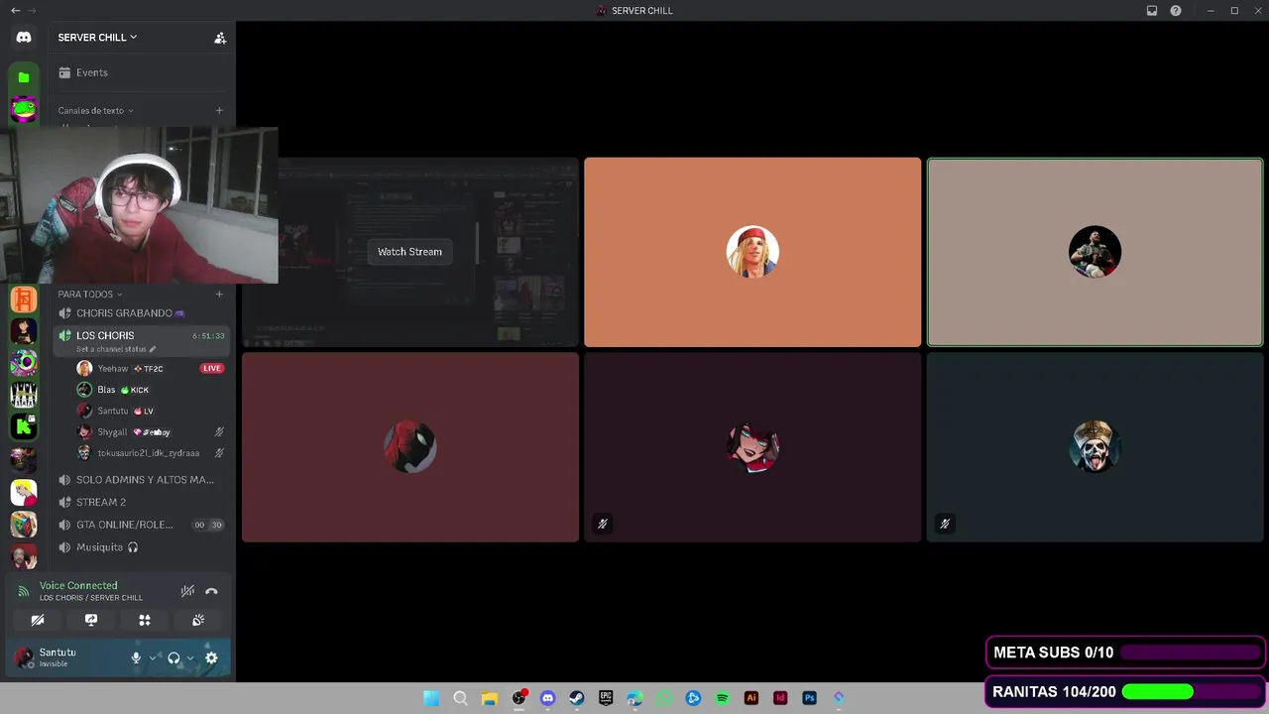Set a channel status for LOS CHORIS
1269x714 pixels.
(116, 349)
